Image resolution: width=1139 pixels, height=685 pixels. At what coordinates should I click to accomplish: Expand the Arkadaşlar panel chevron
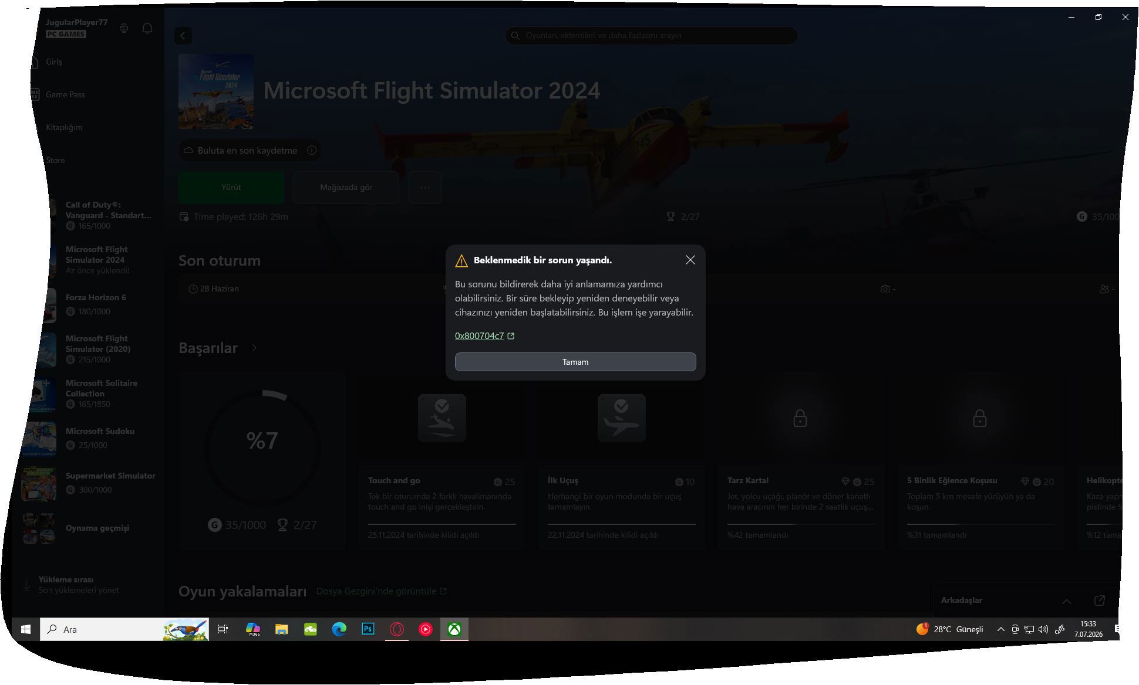tap(1067, 601)
